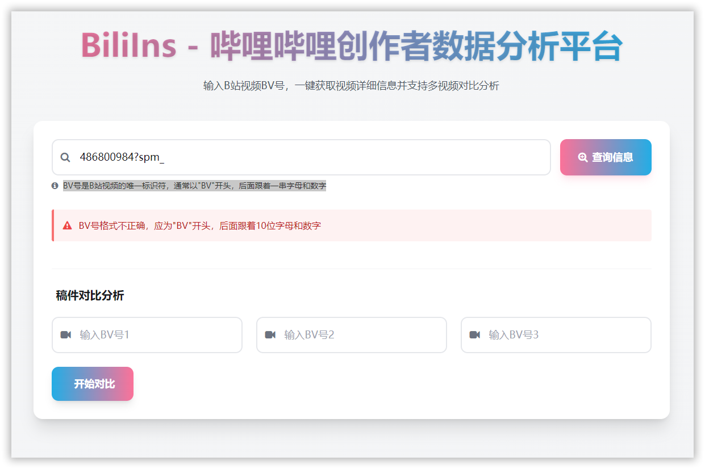
Task: Click the info circle icon by the BV hint
Action: [55, 186]
